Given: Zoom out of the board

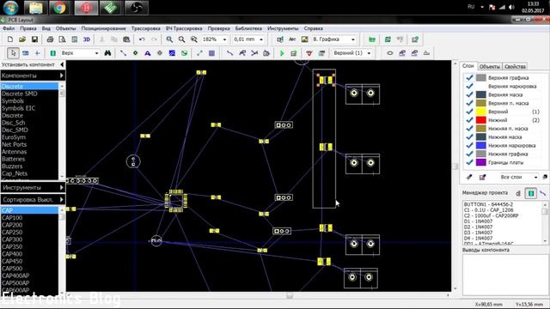Looking at the screenshot, I should [x=181, y=39].
